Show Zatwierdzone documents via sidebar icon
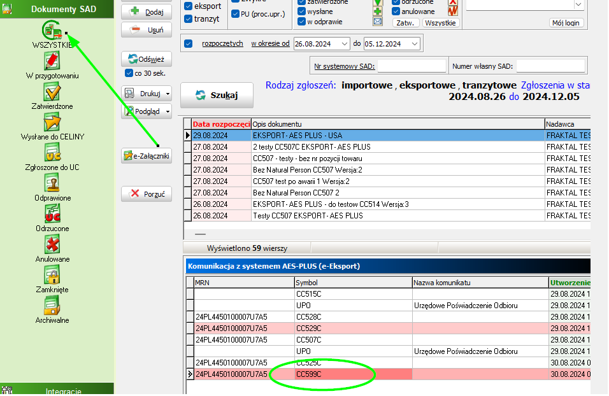The image size is (609, 396). coord(52,92)
